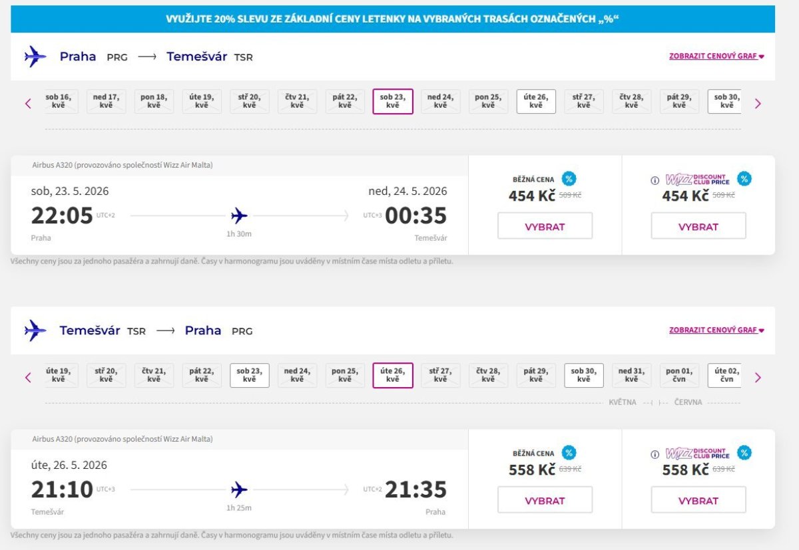Click the percent badge next to return Běžná cena

569,453
